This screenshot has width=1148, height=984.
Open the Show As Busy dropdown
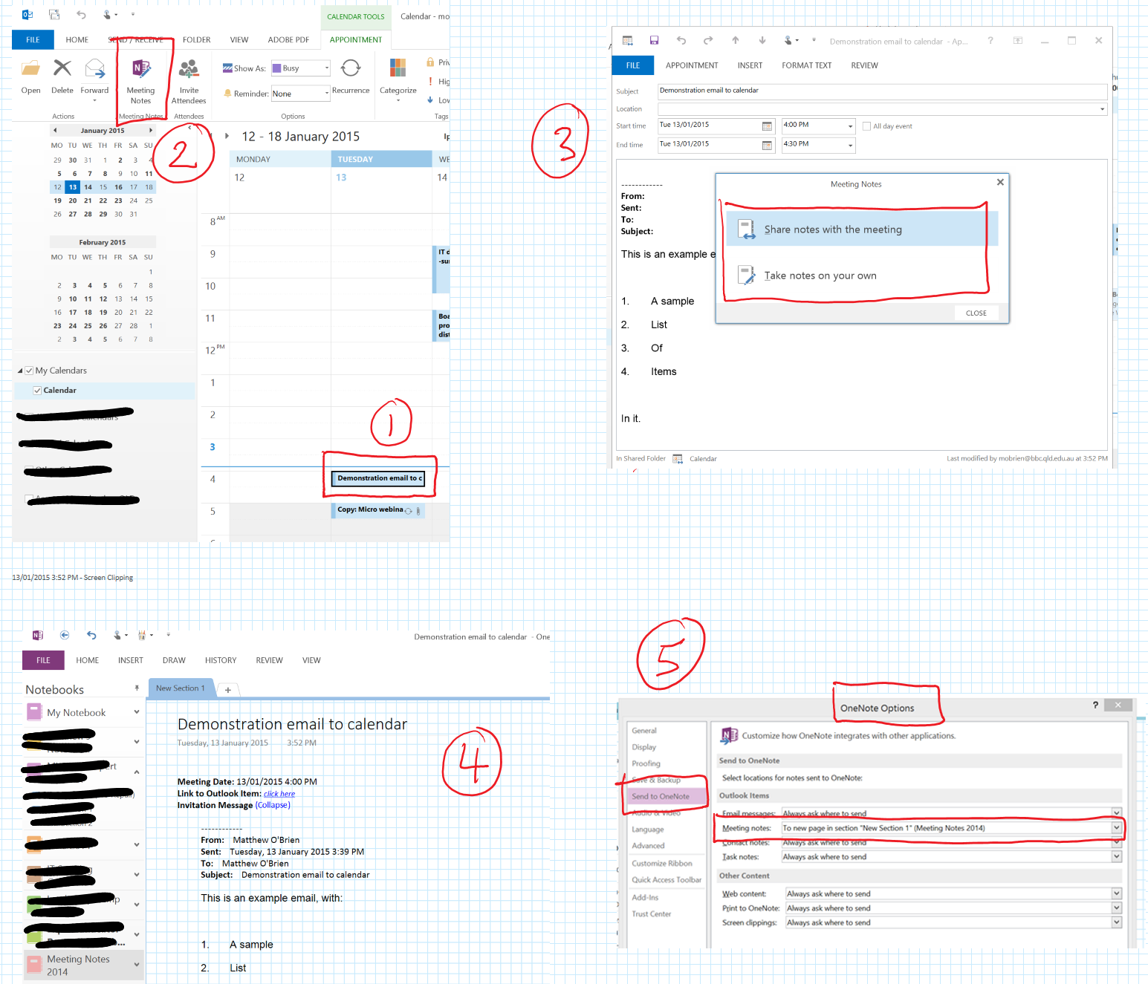tap(325, 68)
